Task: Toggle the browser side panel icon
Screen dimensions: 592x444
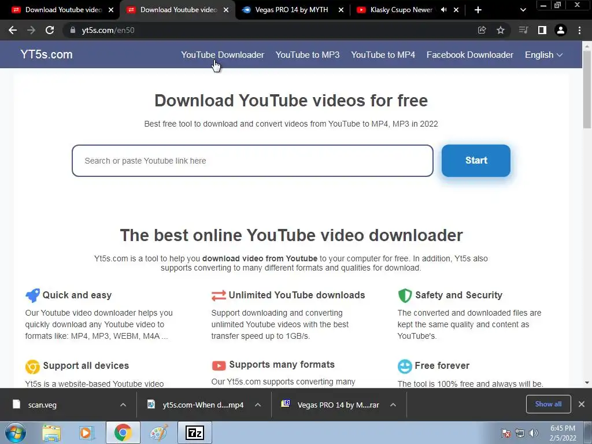Action: tap(542, 30)
